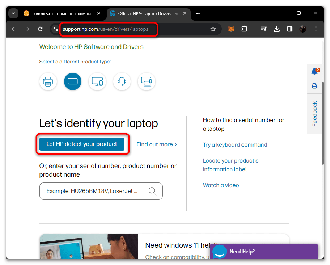Click the Select a different product type label
Image resolution: width=330 pixels, height=265 pixels.
(75, 62)
